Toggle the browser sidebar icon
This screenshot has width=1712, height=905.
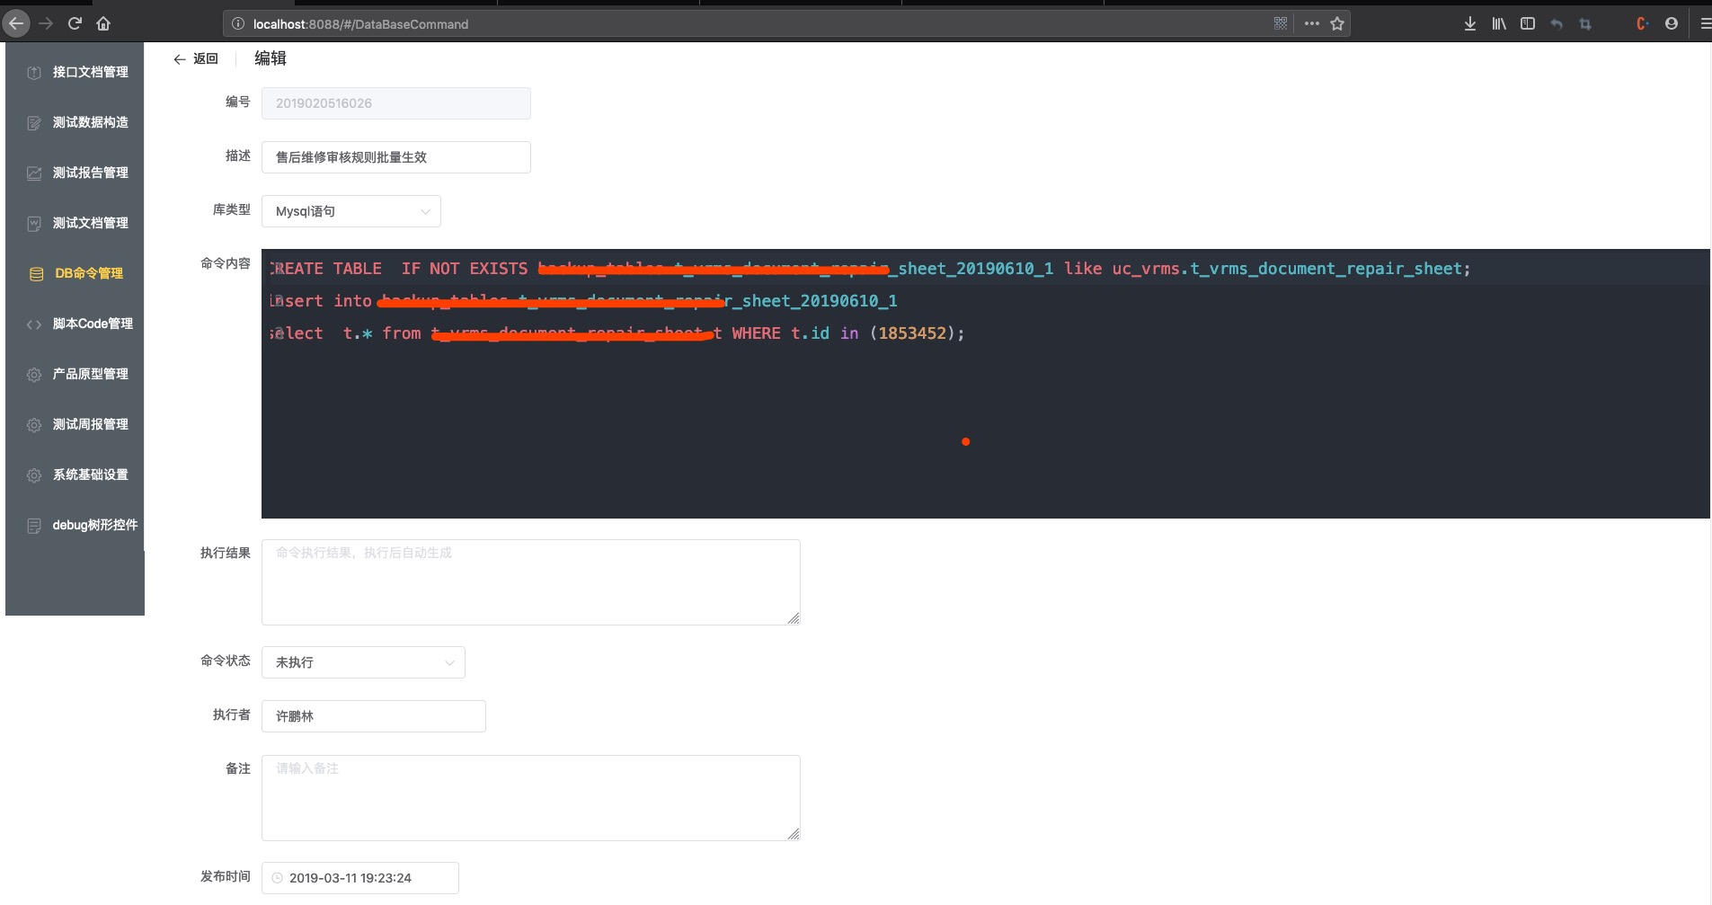click(1528, 23)
